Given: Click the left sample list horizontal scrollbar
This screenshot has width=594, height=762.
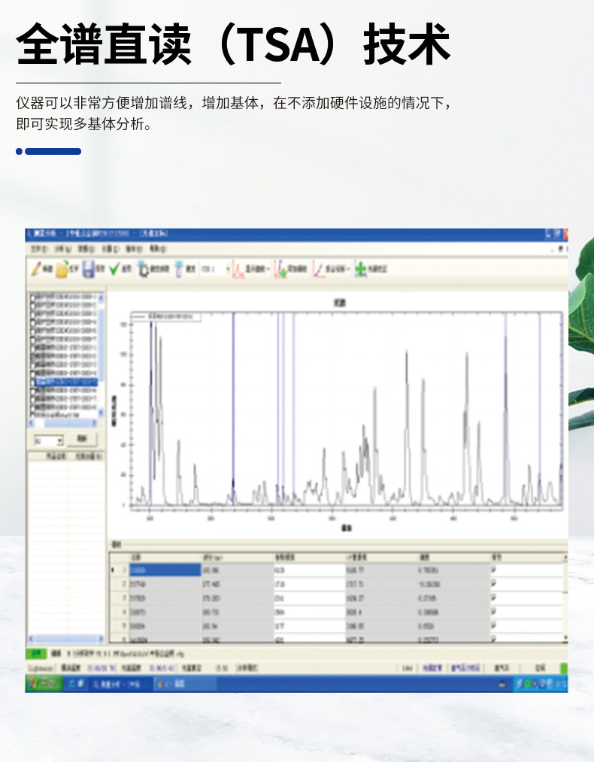Looking at the screenshot, I should pos(66,639).
